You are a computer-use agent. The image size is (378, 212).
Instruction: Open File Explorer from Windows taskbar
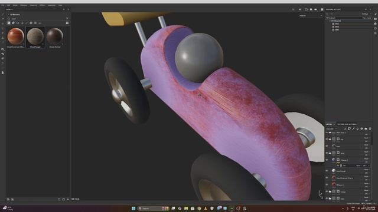(x=186, y=208)
